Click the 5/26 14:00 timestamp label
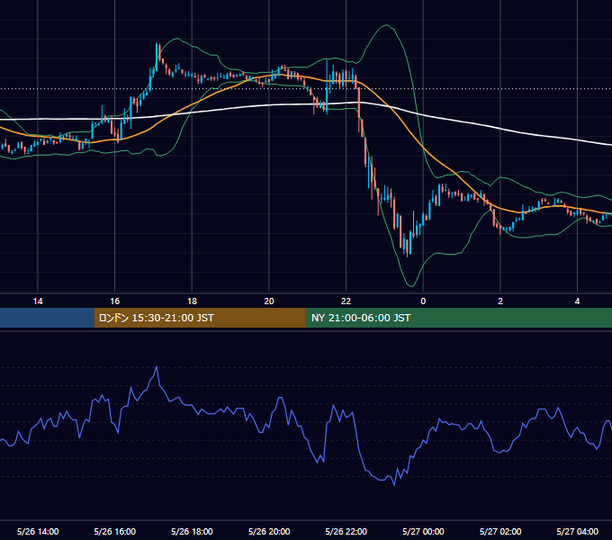 click(x=38, y=531)
